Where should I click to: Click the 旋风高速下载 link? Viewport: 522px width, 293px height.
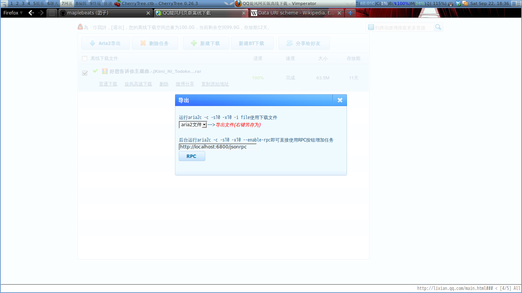[x=138, y=84]
